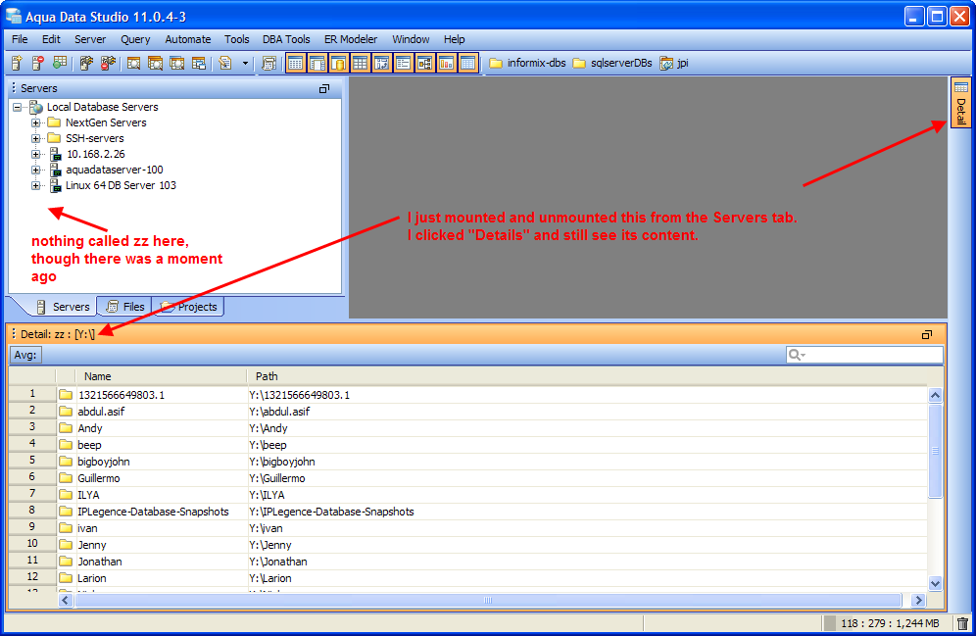Click the horizontal scrollbar right arrow
The height and width of the screenshot is (636, 976).
click(x=918, y=601)
